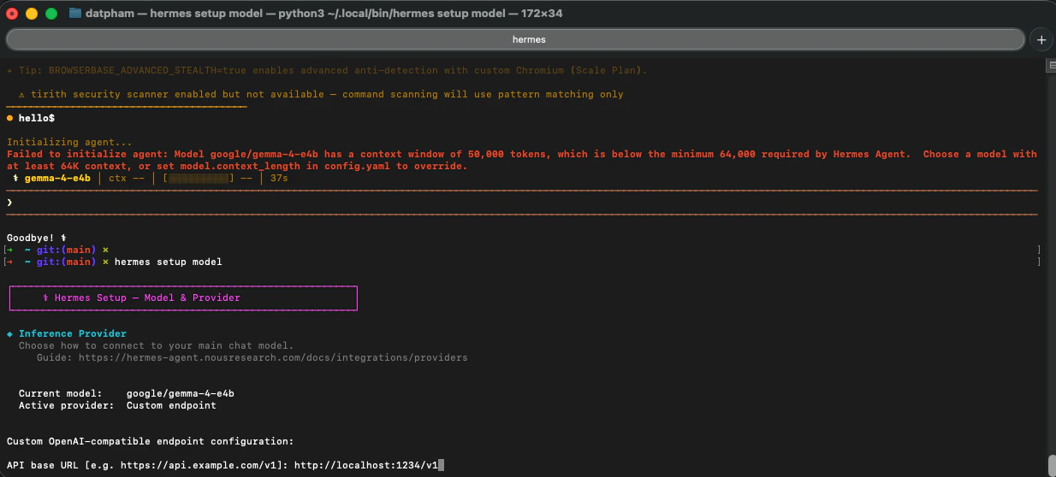Click the API base URL input value
Screen dimensions: 1056x477
(365, 465)
